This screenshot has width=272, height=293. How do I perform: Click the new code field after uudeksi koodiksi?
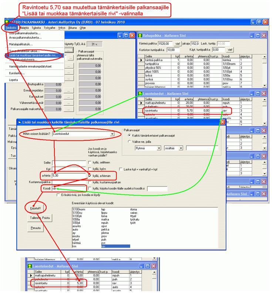[x=157, y=189]
